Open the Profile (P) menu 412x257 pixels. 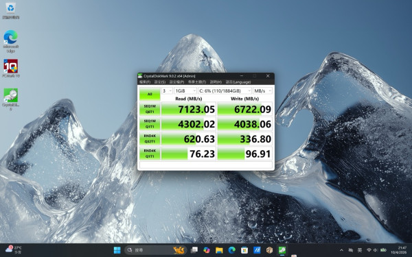tap(176, 82)
